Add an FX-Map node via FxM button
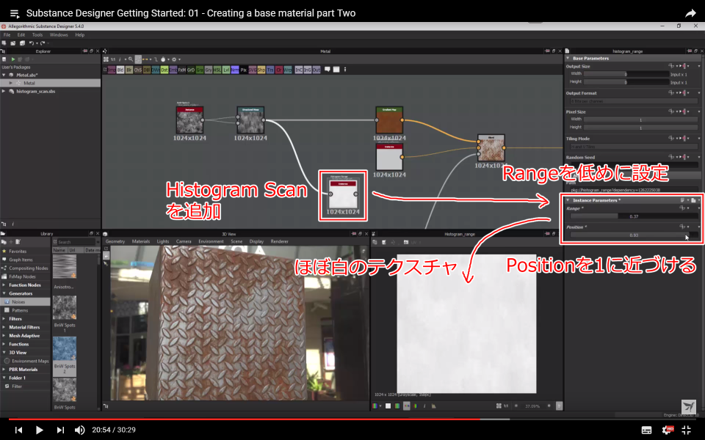 [182, 70]
